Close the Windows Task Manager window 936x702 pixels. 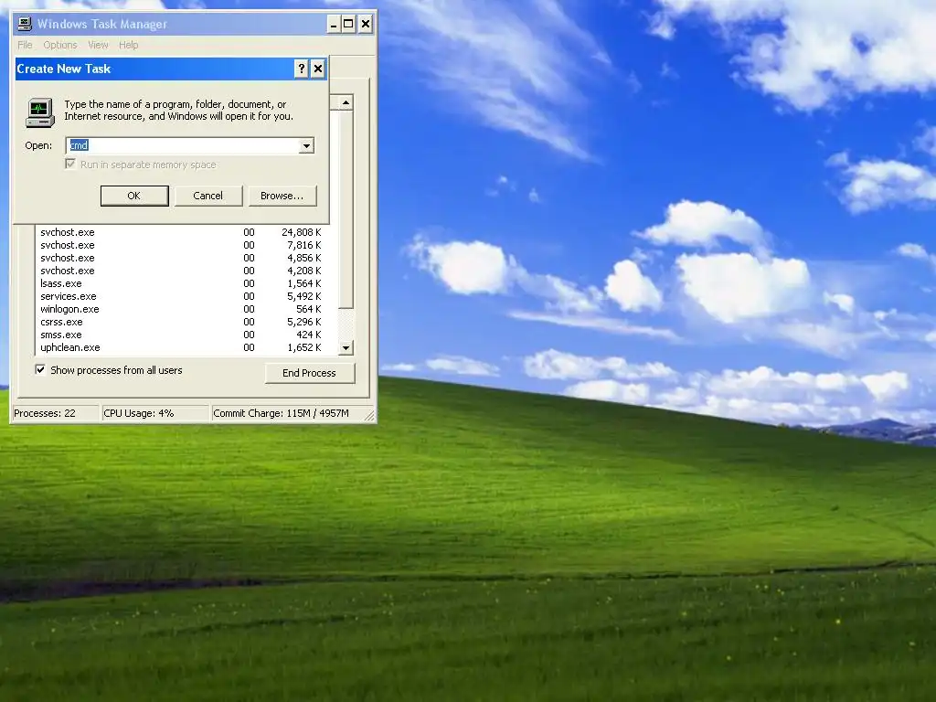pos(366,25)
